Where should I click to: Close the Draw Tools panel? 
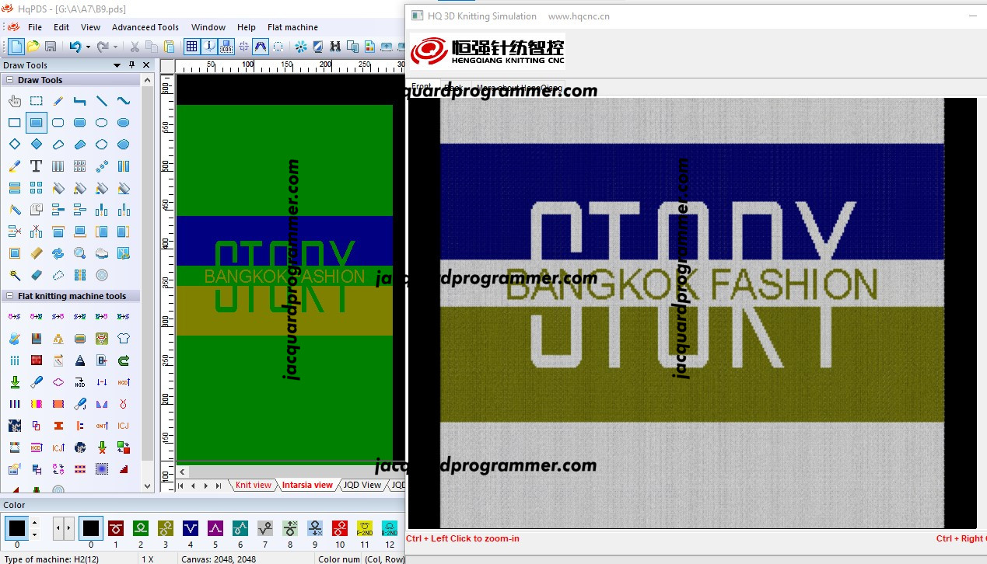pyautogui.click(x=145, y=65)
